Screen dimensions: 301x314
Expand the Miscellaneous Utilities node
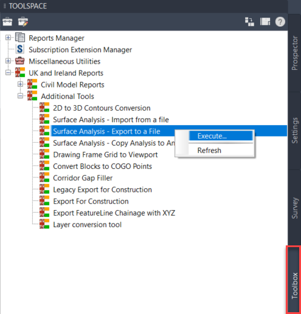(8, 61)
